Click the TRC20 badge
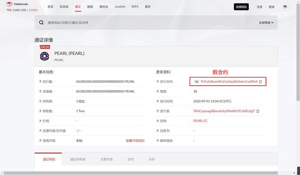Viewport: 300px width, 175px height. click(x=45, y=47)
